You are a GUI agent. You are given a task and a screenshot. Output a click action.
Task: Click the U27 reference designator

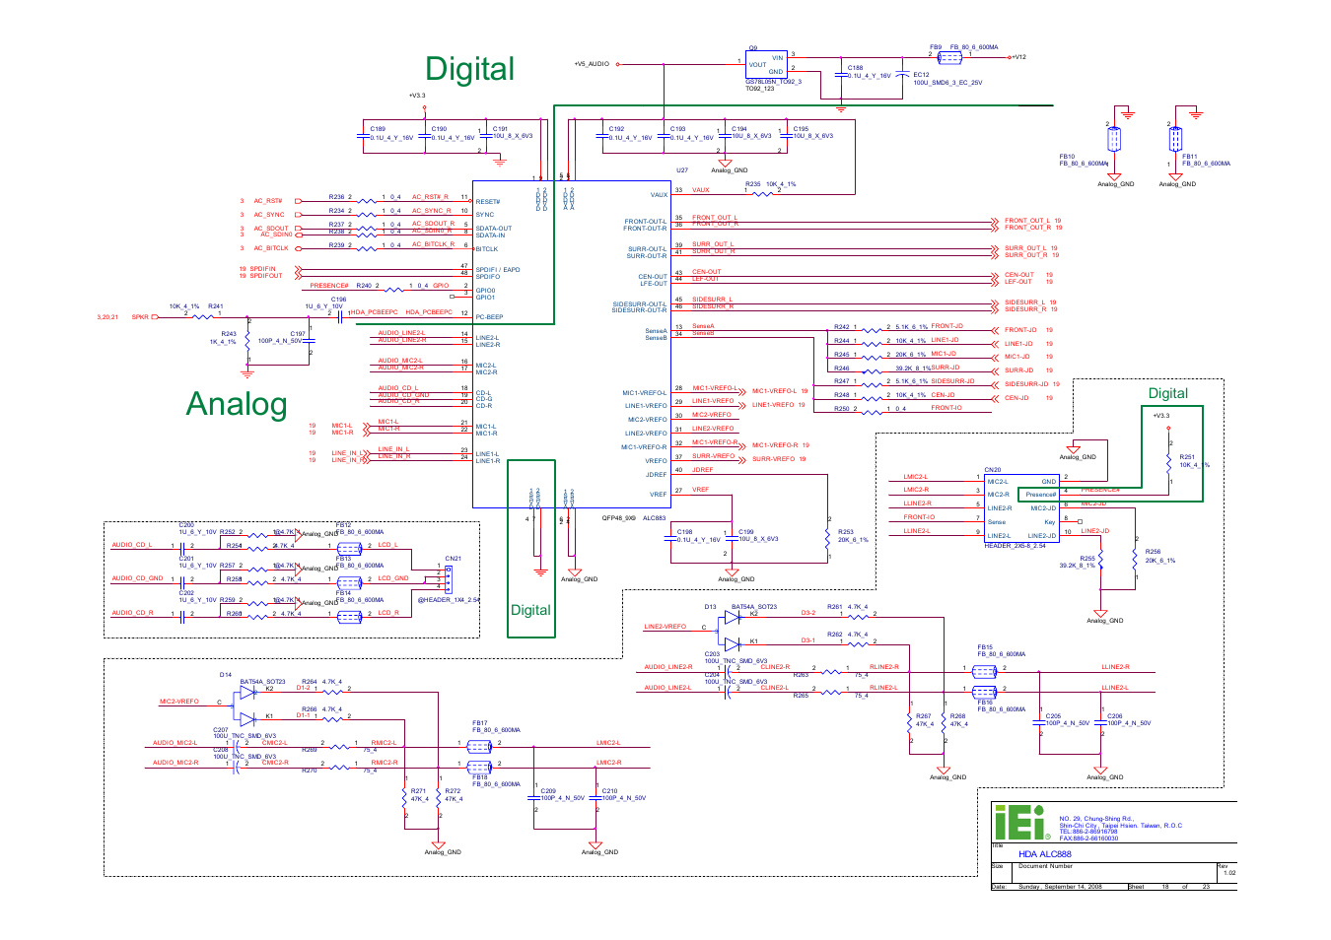point(682,170)
